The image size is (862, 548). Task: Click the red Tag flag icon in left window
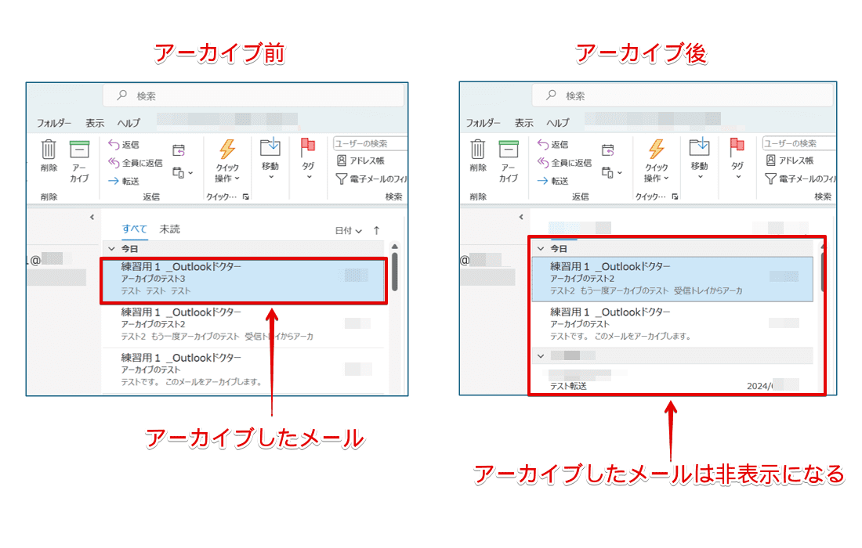(308, 146)
